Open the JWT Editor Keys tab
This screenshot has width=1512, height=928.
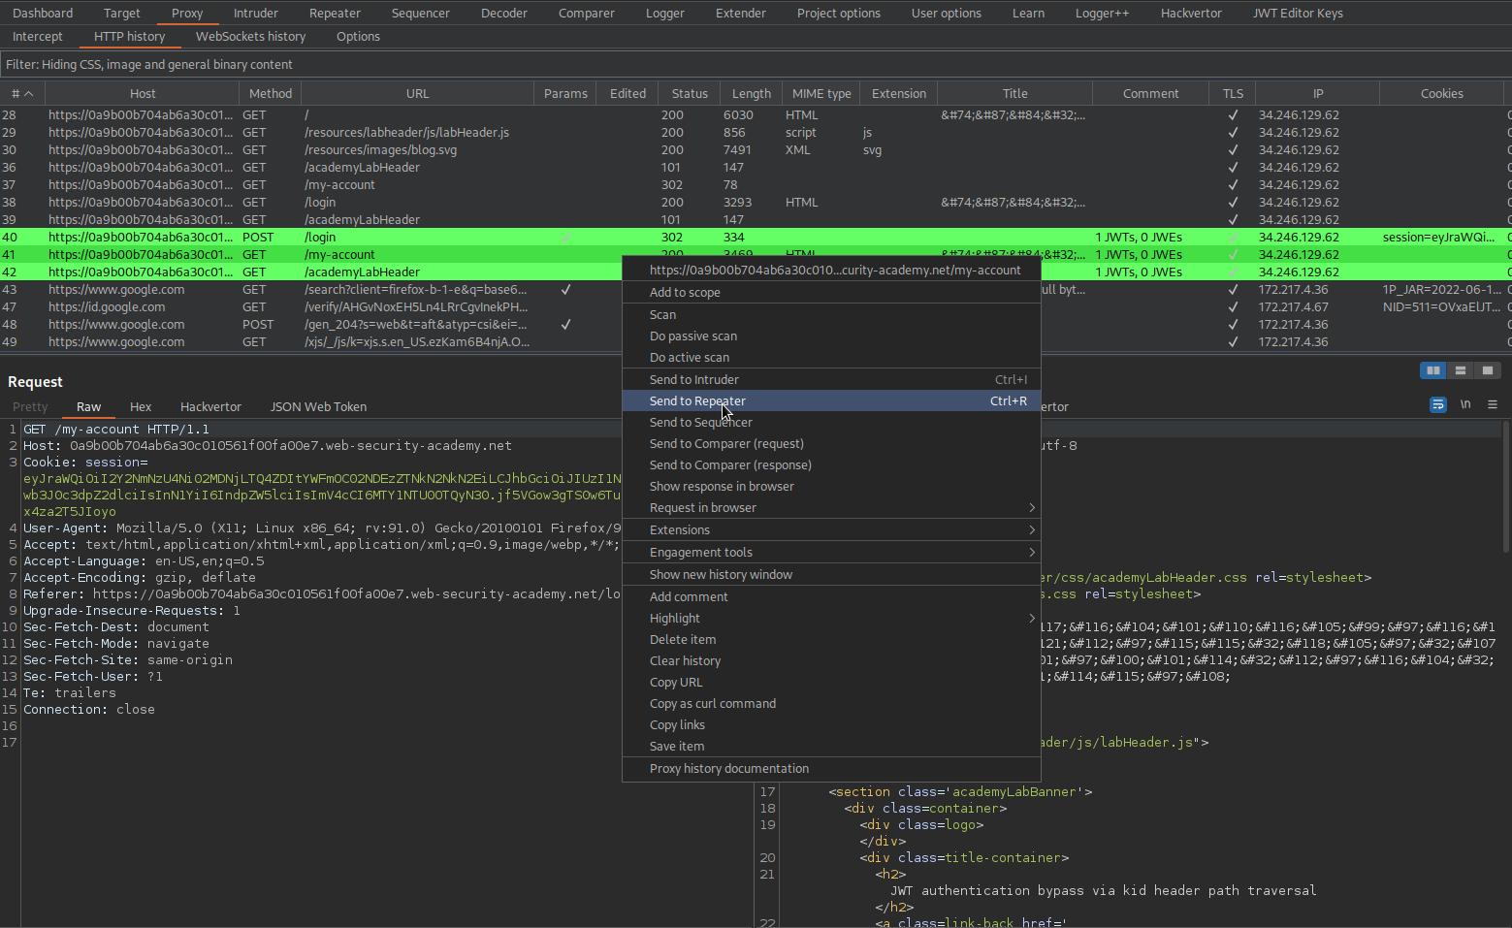click(1298, 14)
